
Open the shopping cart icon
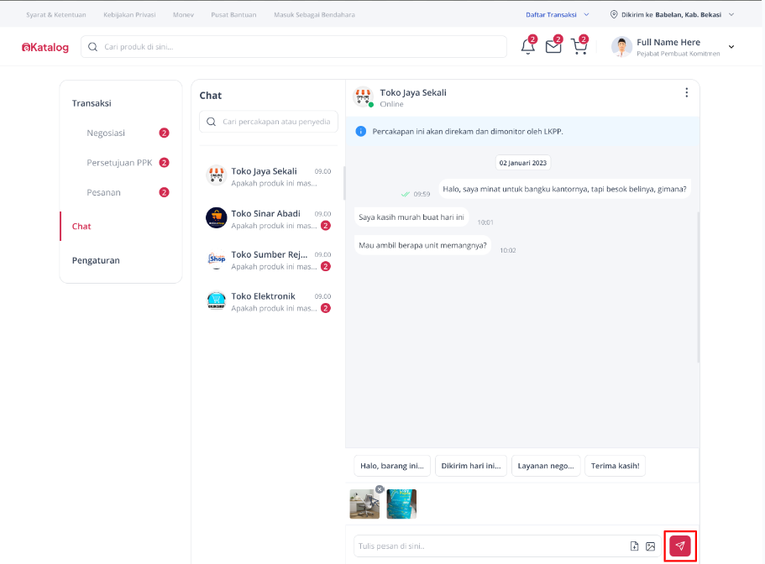coord(579,46)
